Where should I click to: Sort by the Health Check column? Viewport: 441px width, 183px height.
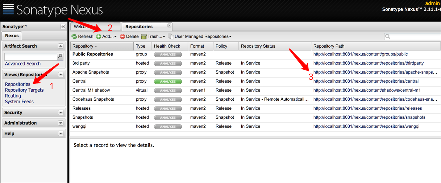(x=170, y=46)
